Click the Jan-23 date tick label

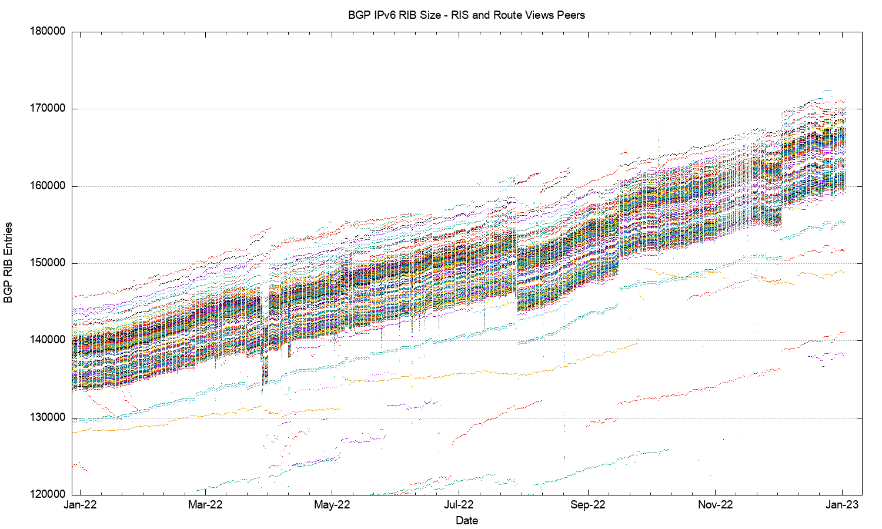pyautogui.click(x=842, y=505)
